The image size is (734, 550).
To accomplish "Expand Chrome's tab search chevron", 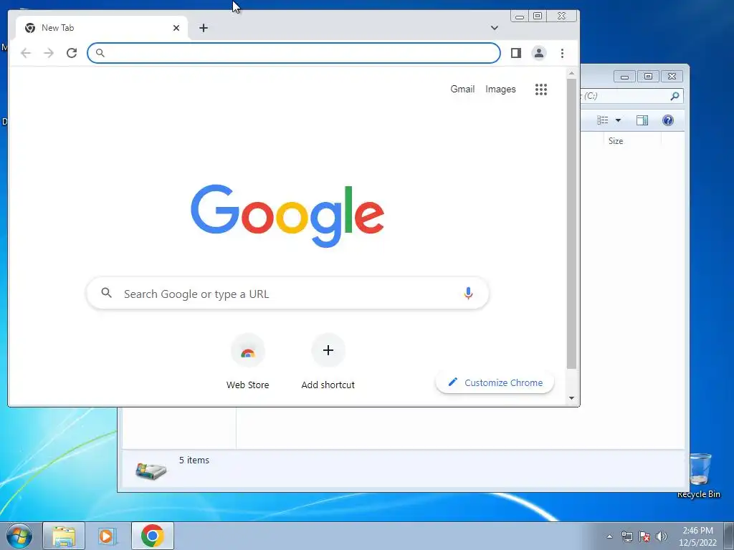I will 495,28.
